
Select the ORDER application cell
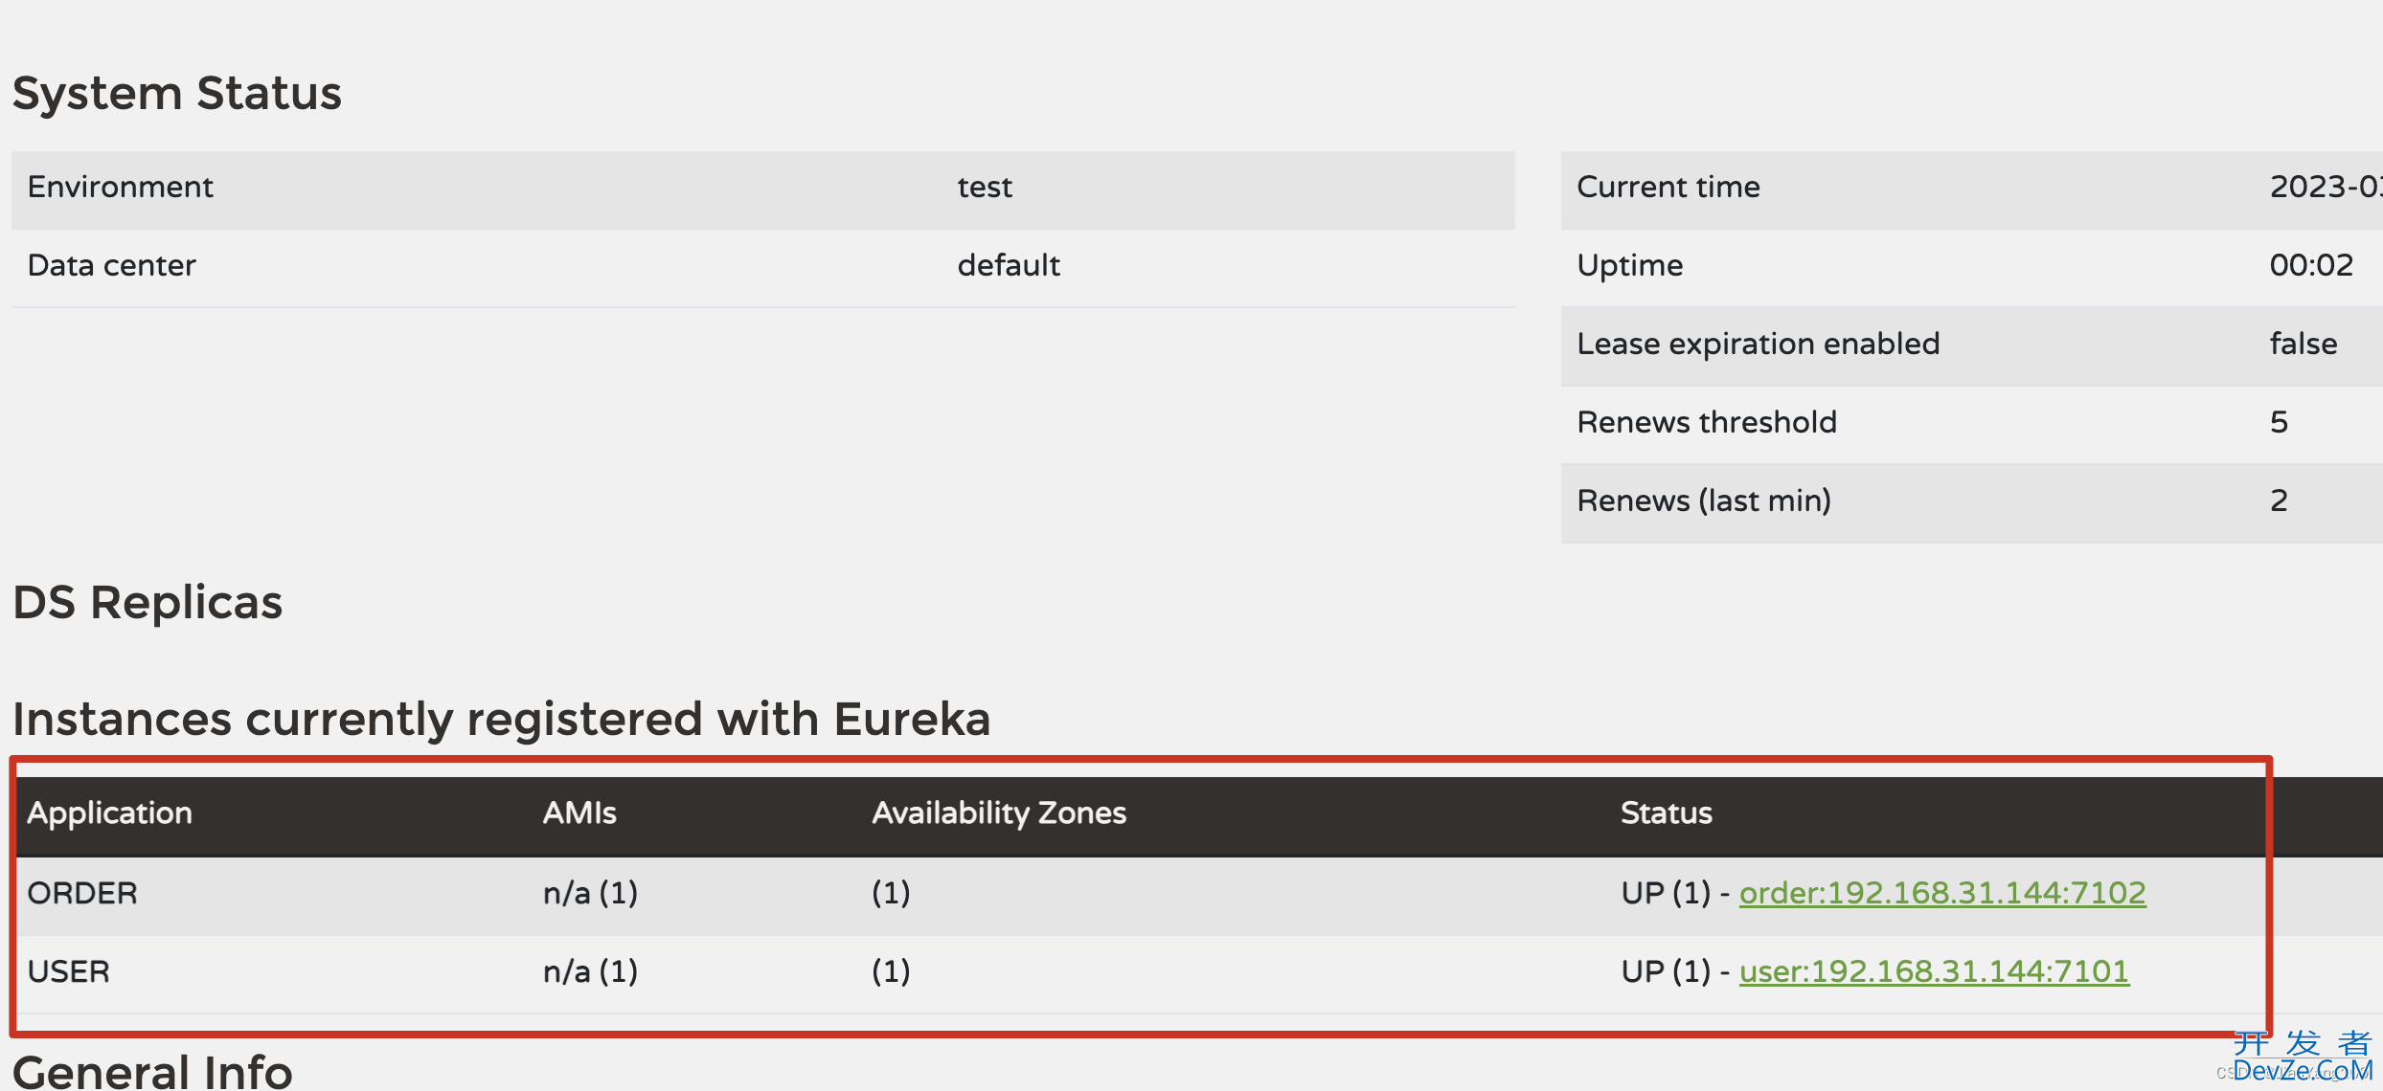[x=82, y=893]
